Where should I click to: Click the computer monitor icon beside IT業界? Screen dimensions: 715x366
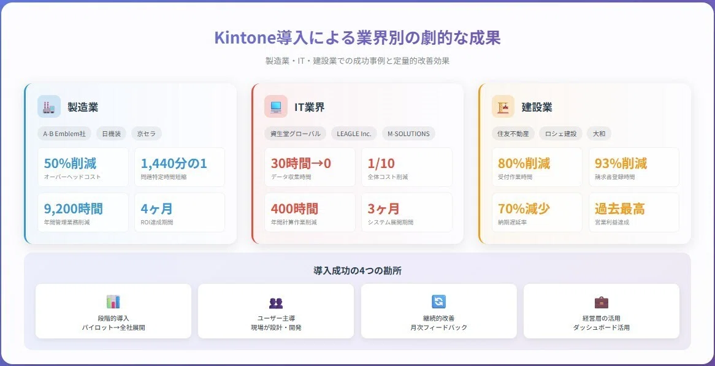pos(276,107)
